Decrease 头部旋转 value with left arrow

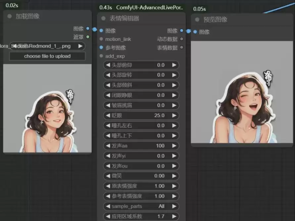click(x=108, y=75)
